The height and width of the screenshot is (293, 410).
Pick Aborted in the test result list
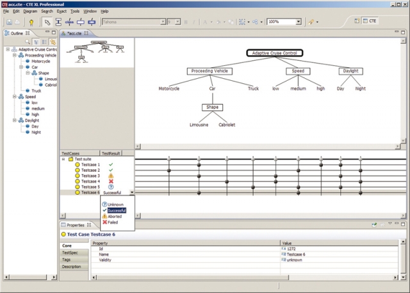(x=113, y=216)
